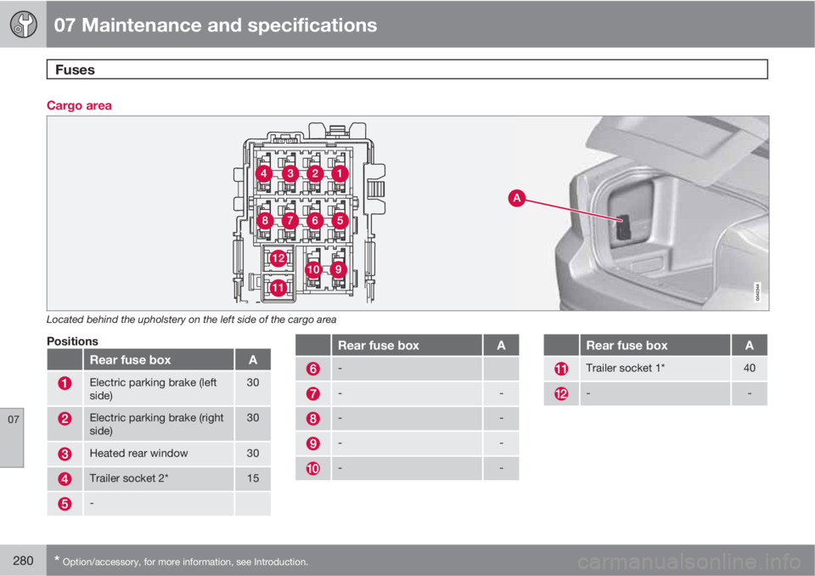
Task: Click fuse marker 4 in the diagram
Action: click(264, 173)
